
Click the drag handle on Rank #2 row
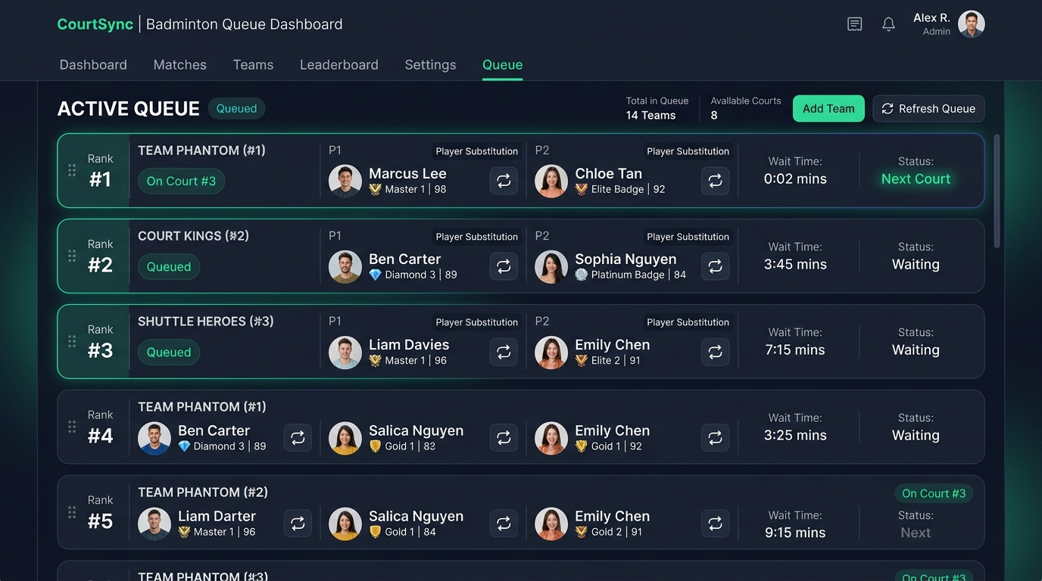coord(72,256)
